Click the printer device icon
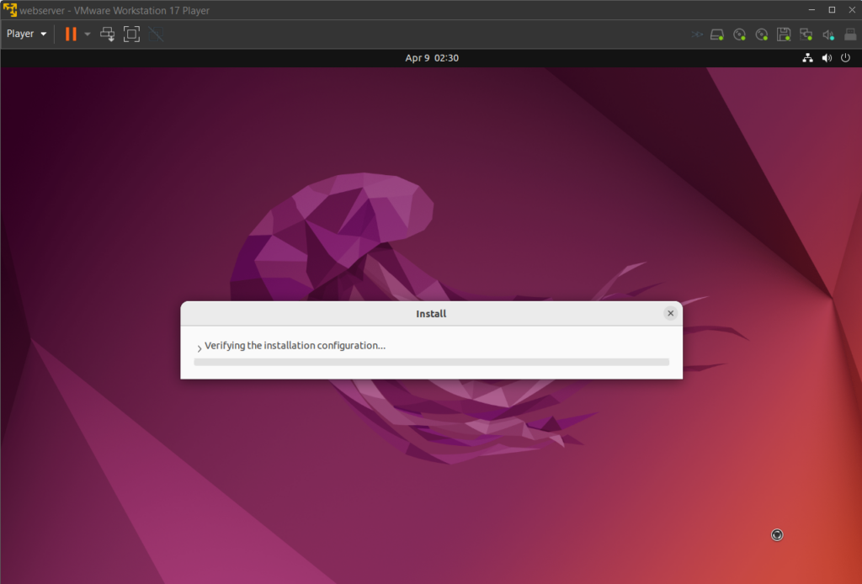 (x=850, y=35)
